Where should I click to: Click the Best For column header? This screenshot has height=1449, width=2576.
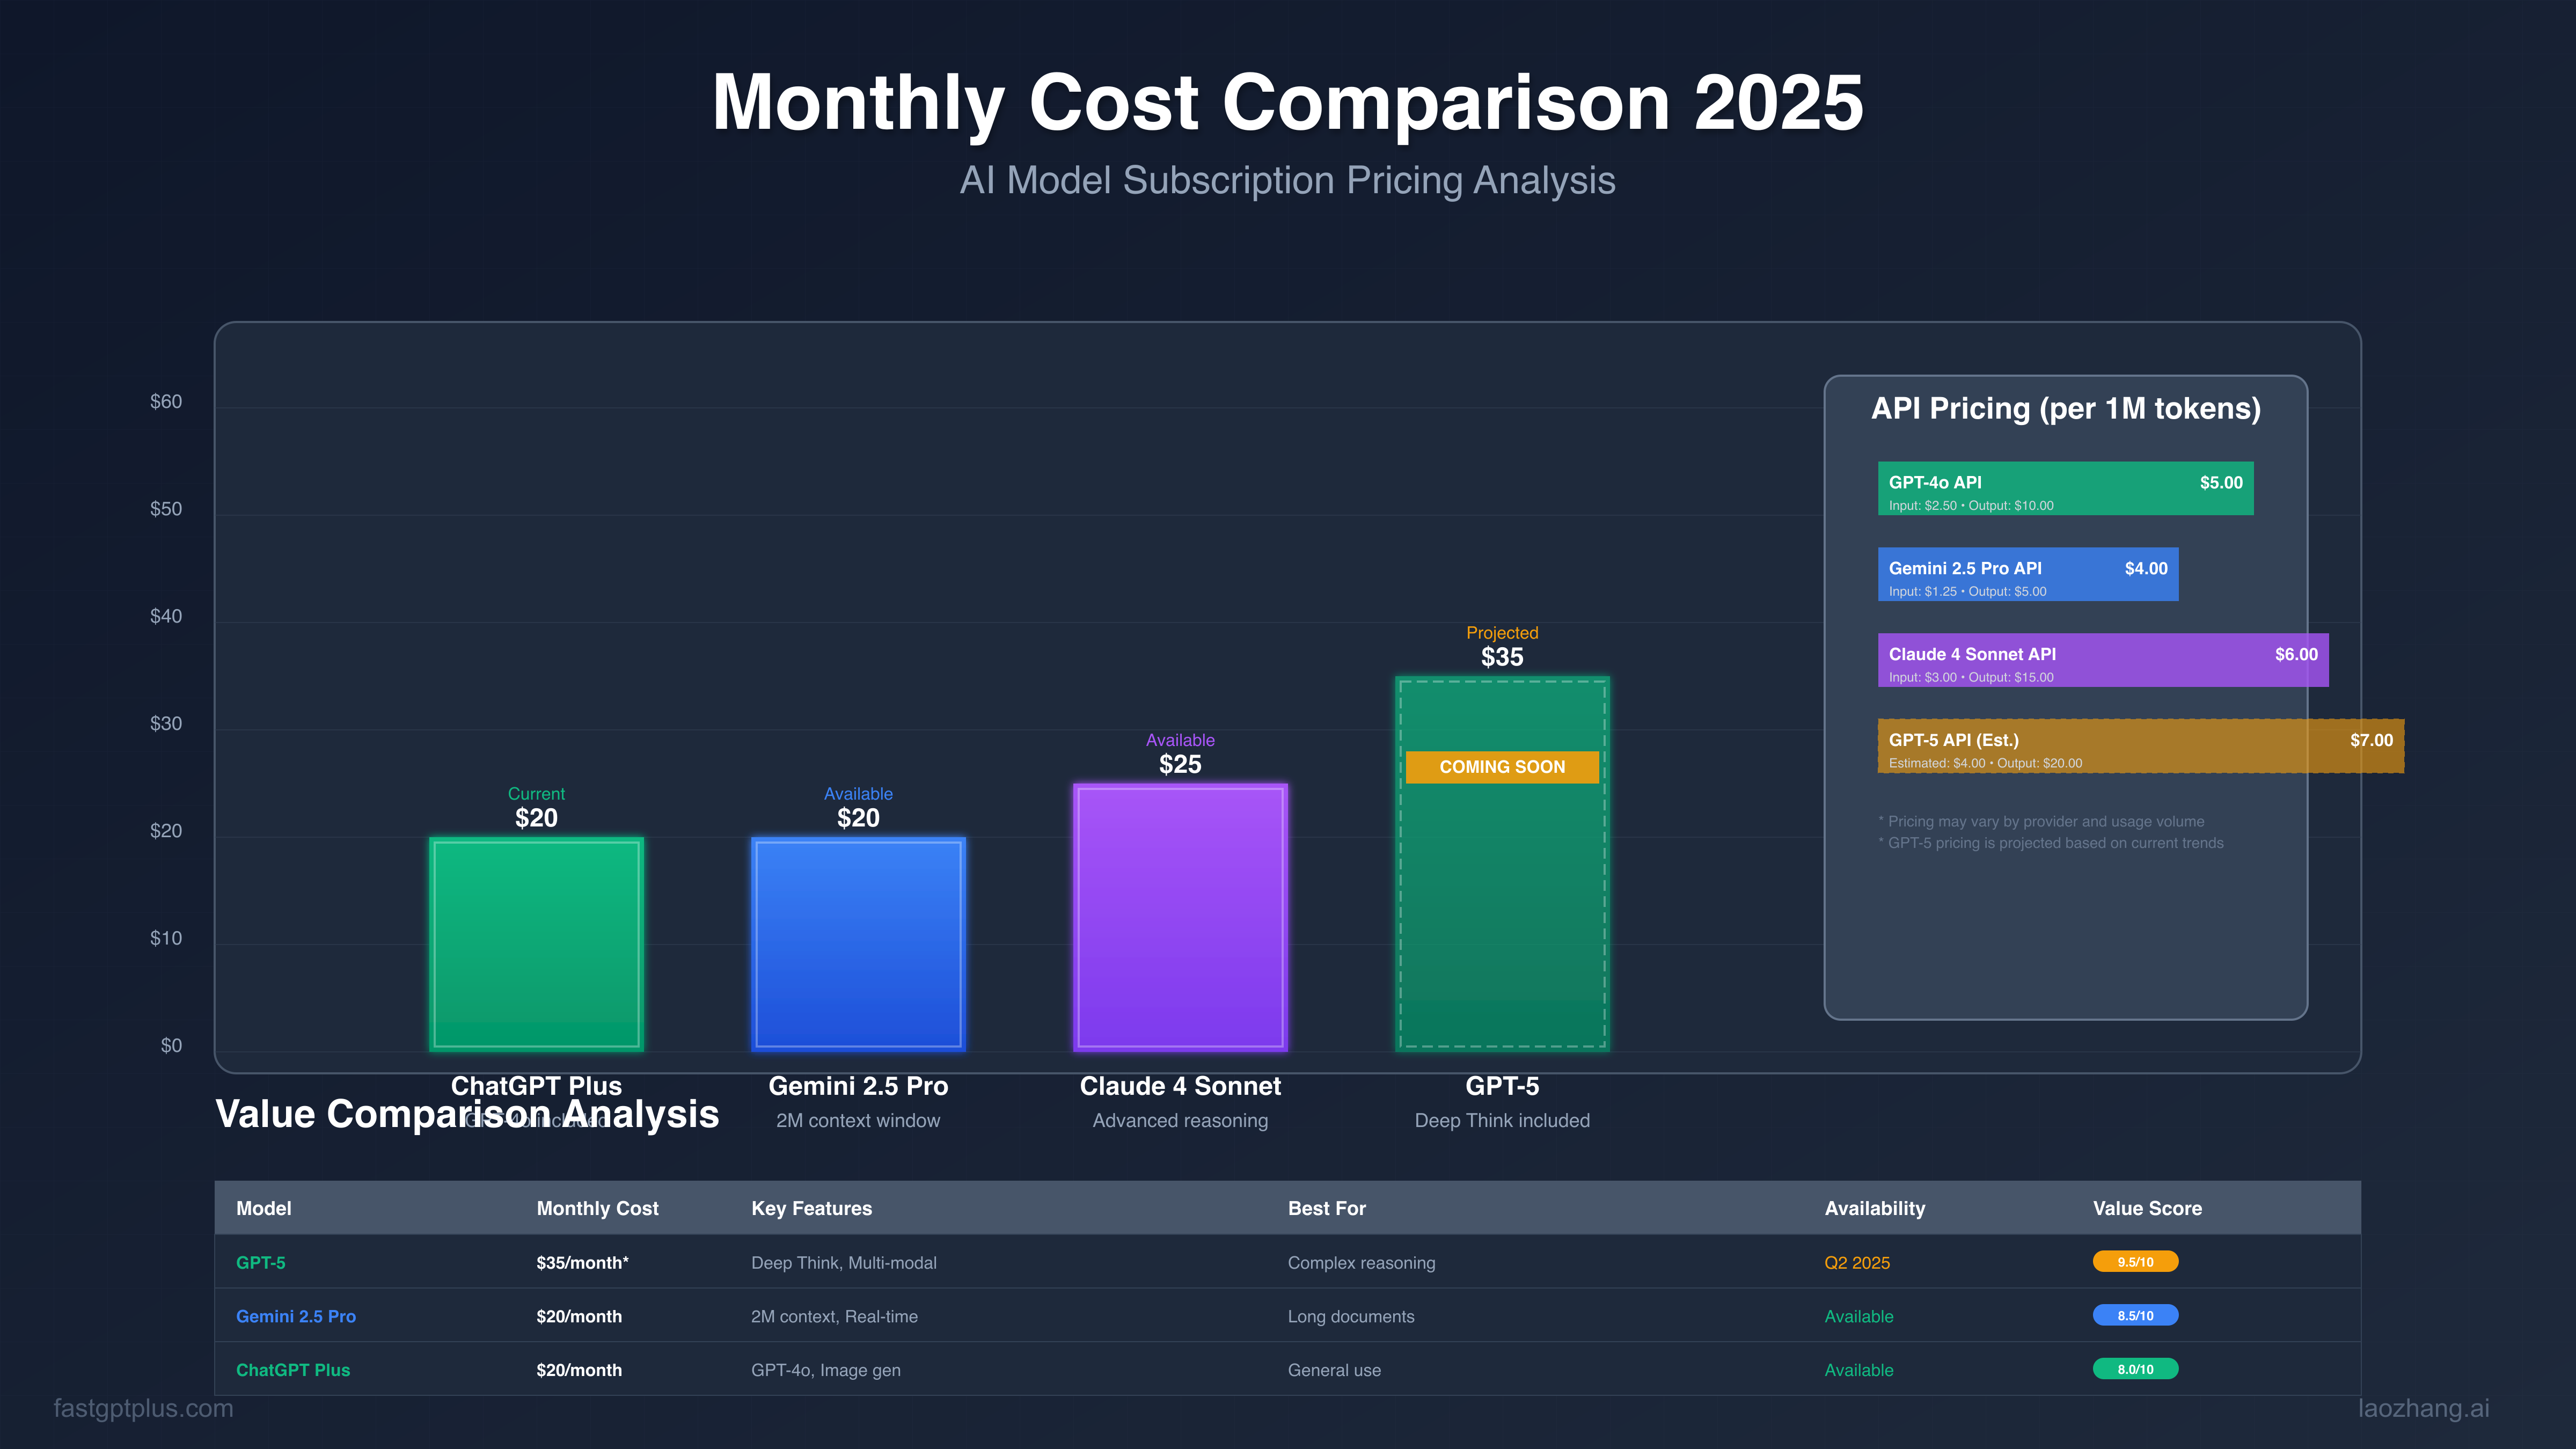coord(1327,1208)
